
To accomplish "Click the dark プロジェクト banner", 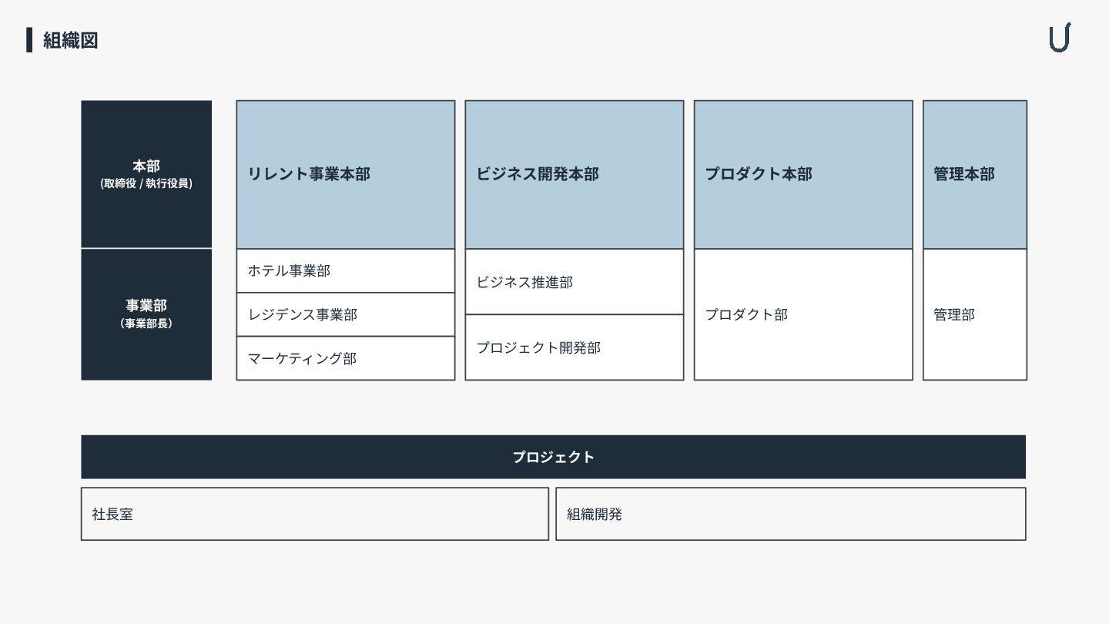I will click(553, 457).
